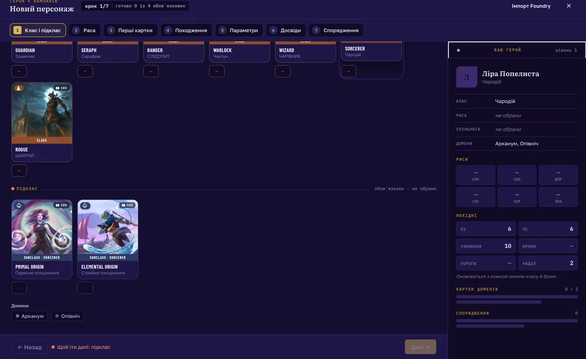The image size is (586, 359).
Task: Click the SRD book badge on Rogue card
Action: point(62,88)
